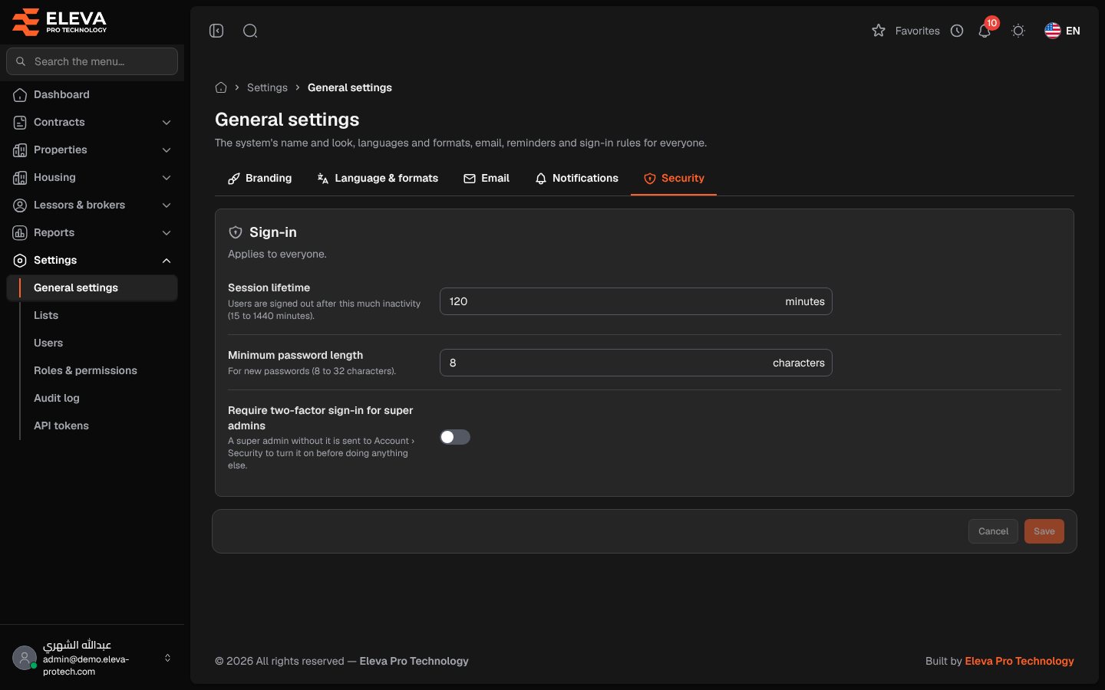Open notifications bell with badge 10
Screen dimensions: 1105x690
(x=985, y=31)
